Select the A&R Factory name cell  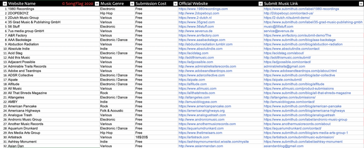click(53, 35)
